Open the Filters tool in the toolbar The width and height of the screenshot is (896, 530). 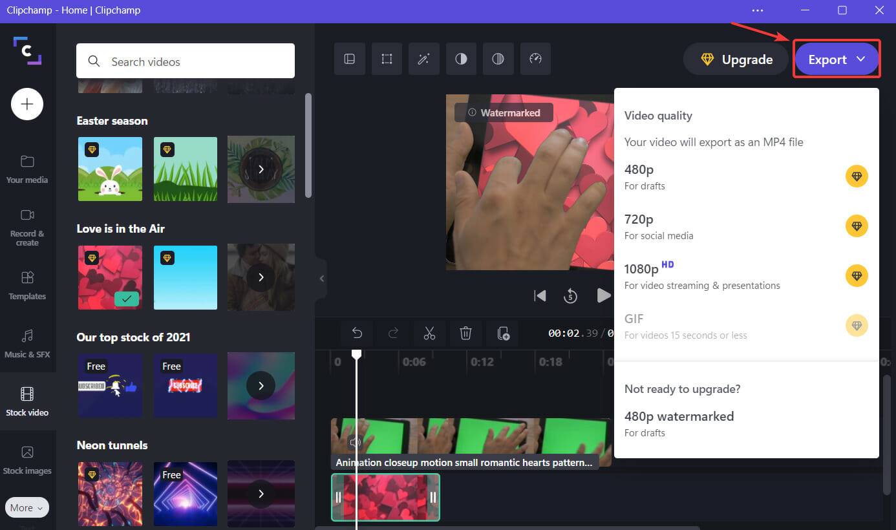coord(498,59)
